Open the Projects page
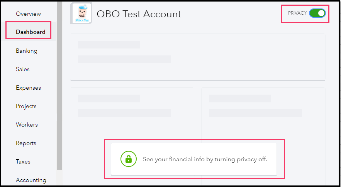This screenshot has height=187, width=341. [x=26, y=106]
